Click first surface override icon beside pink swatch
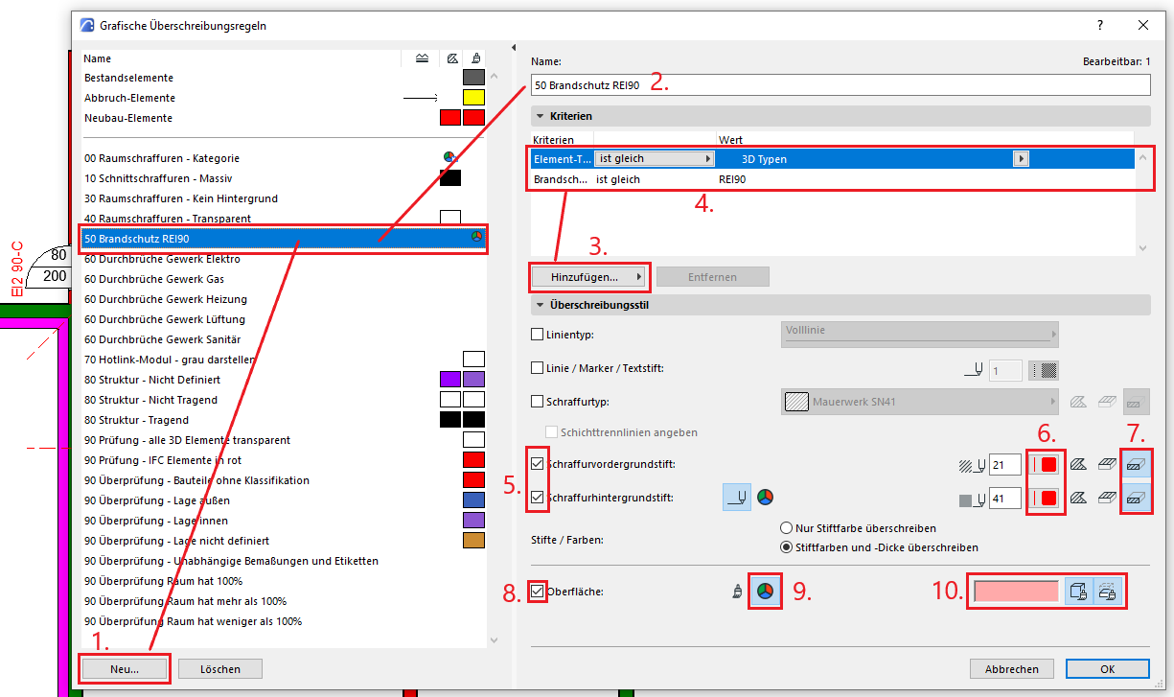1174x697 pixels. click(x=1078, y=592)
